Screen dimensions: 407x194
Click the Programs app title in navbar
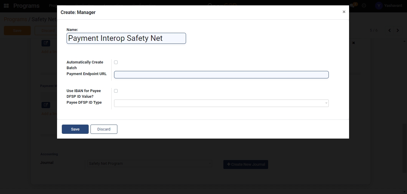pos(26,6)
